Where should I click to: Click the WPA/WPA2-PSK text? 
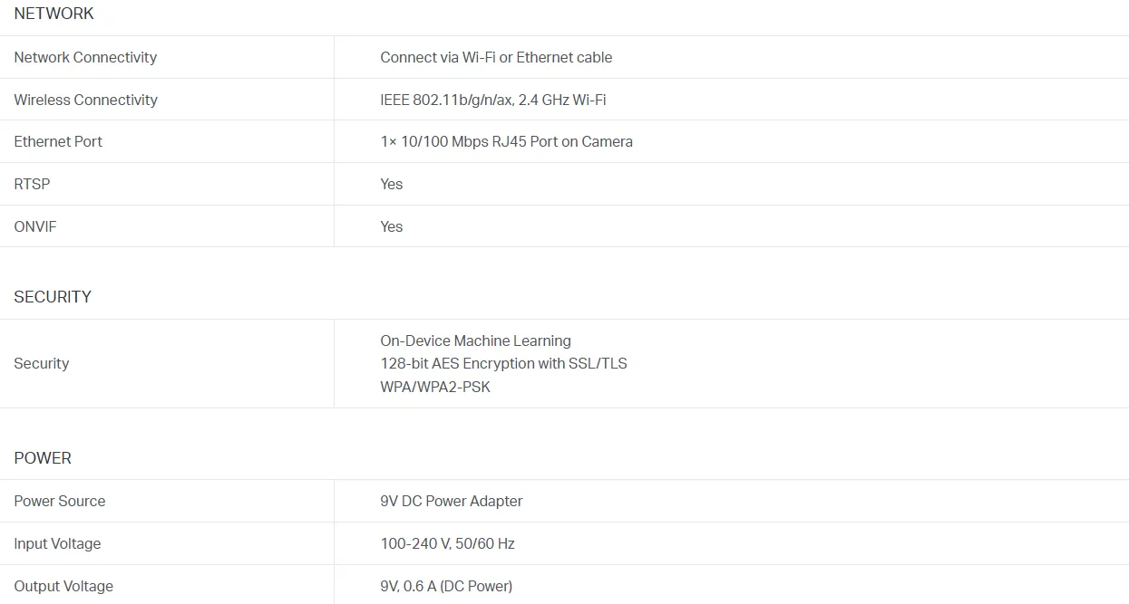435,387
